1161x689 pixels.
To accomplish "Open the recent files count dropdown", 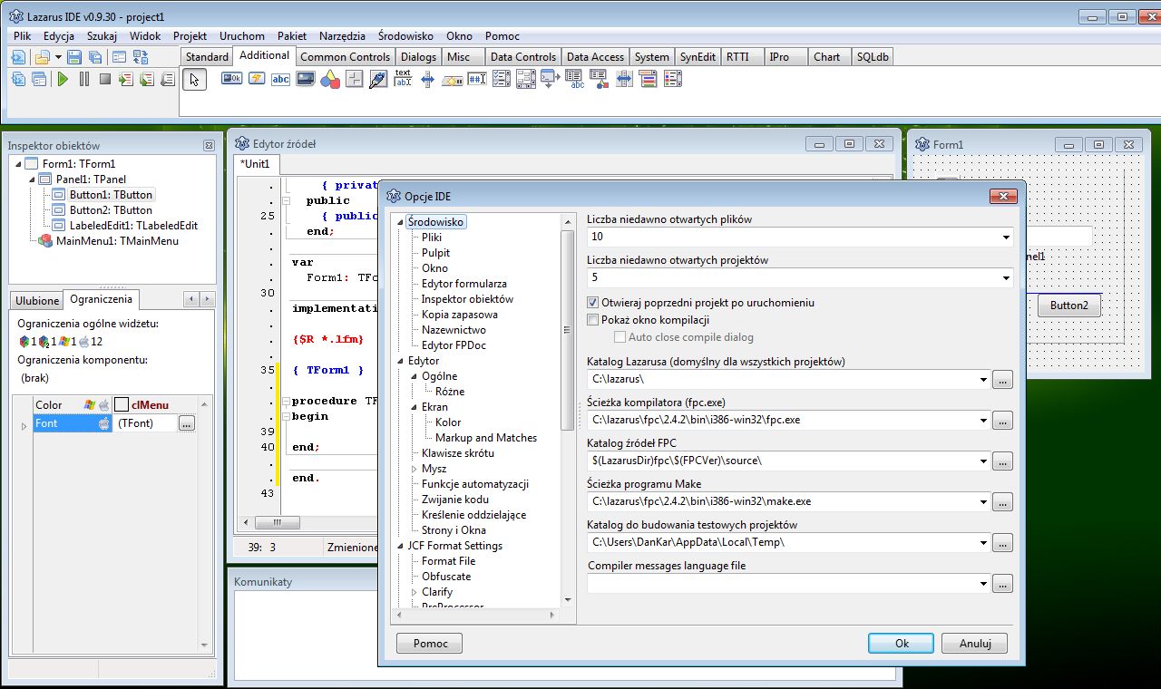I will [1006, 238].
